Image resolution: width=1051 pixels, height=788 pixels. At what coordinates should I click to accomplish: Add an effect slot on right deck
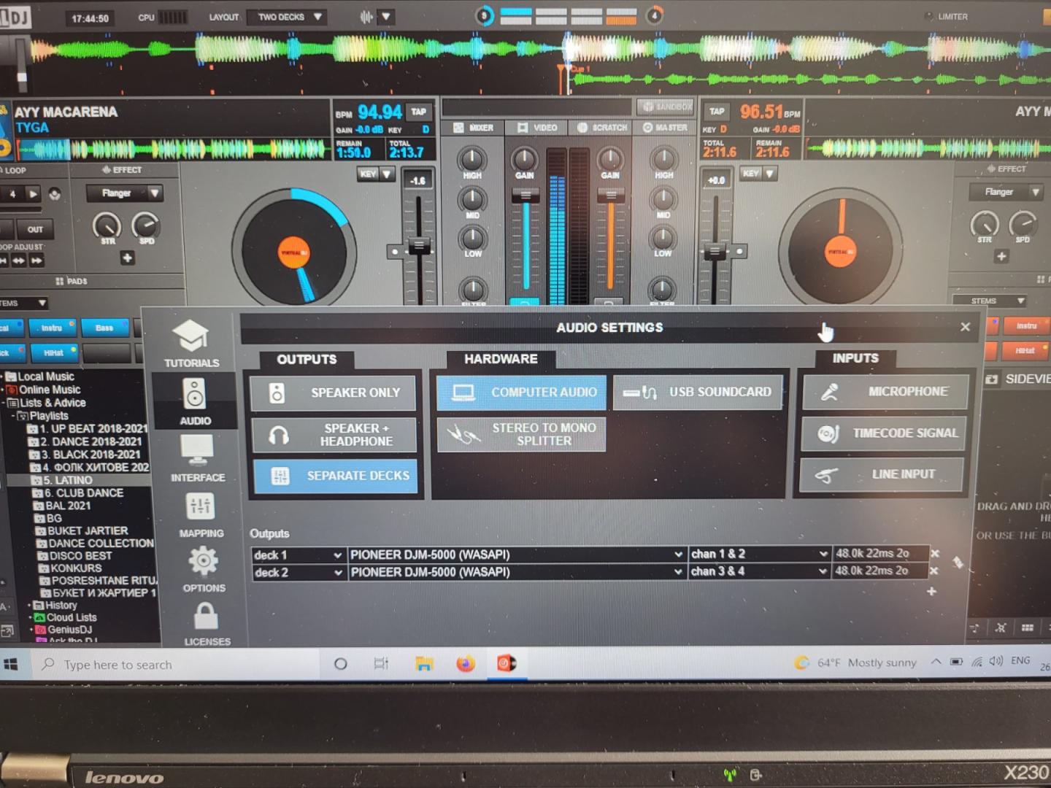tap(1001, 256)
